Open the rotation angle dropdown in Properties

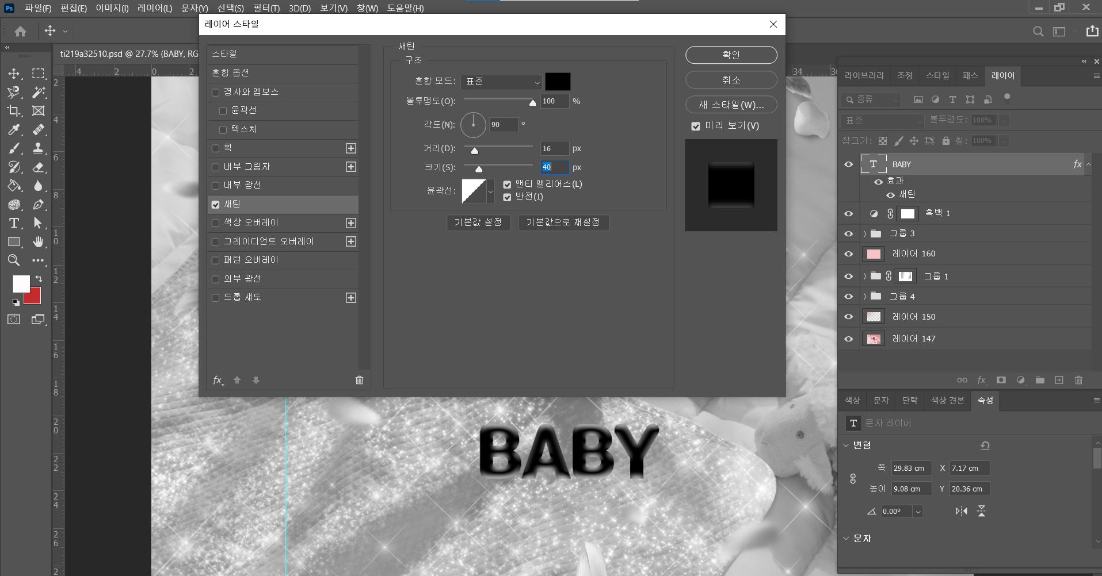click(x=918, y=512)
